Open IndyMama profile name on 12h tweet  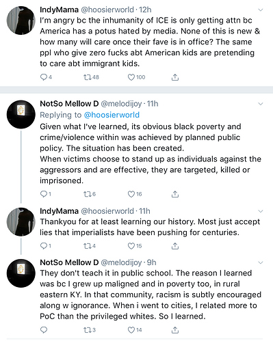pyautogui.click(x=60, y=10)
